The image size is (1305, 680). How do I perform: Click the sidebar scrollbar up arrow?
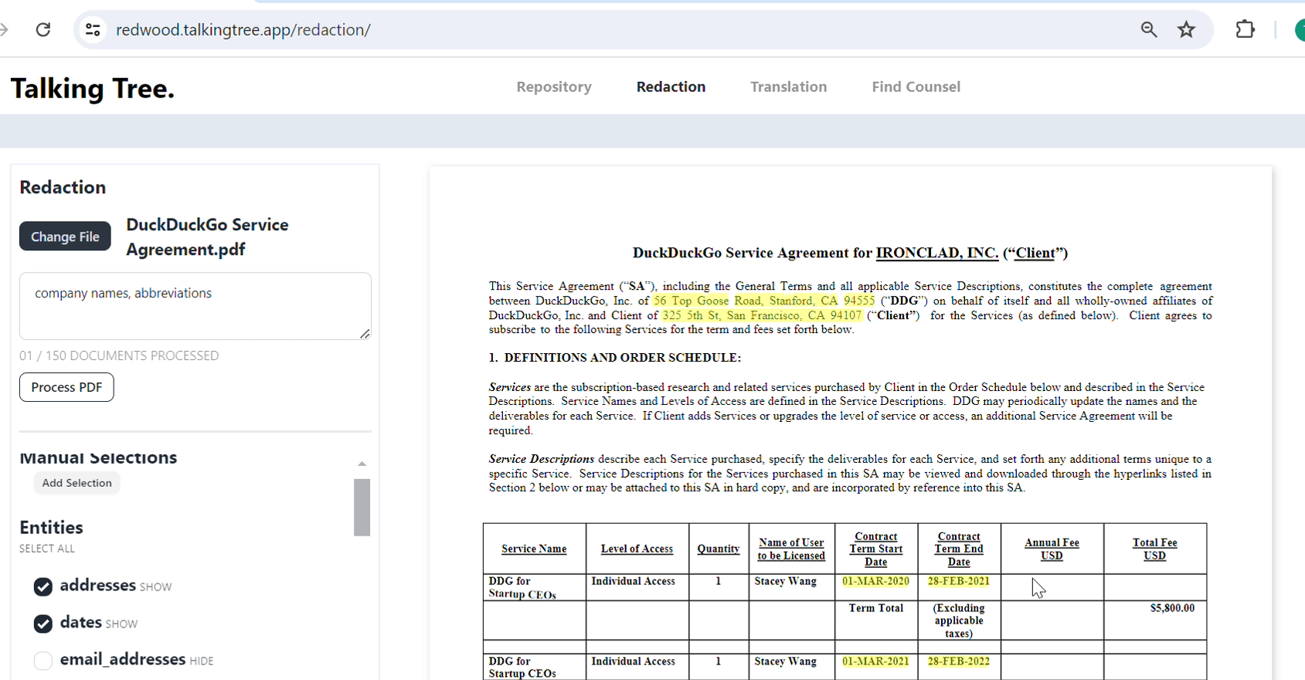pos(362,464)
